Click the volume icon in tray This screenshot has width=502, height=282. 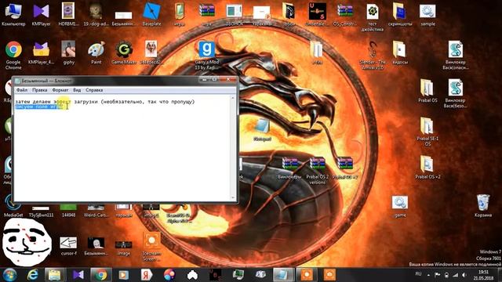pos(464,275)
